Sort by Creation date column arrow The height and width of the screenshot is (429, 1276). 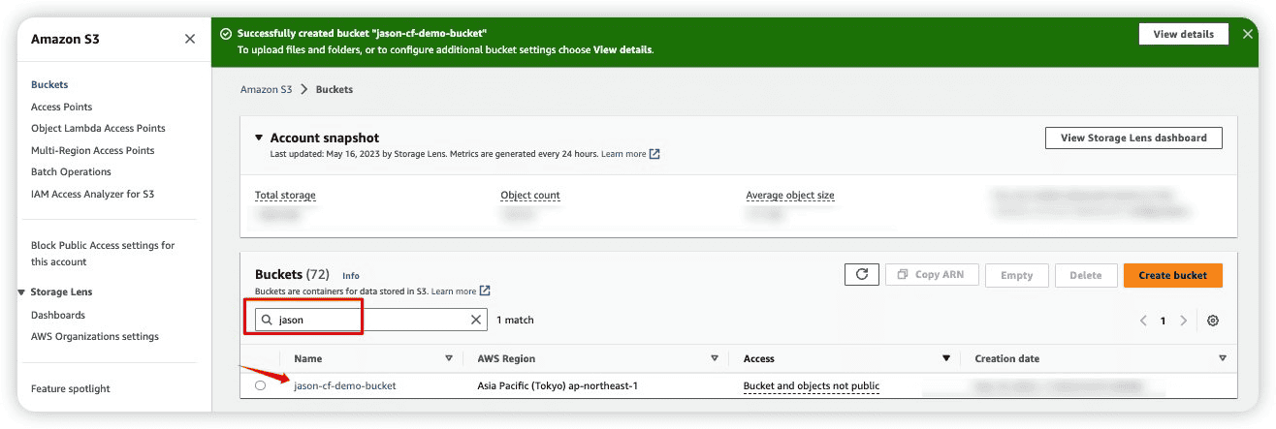tap(1222, 358)
